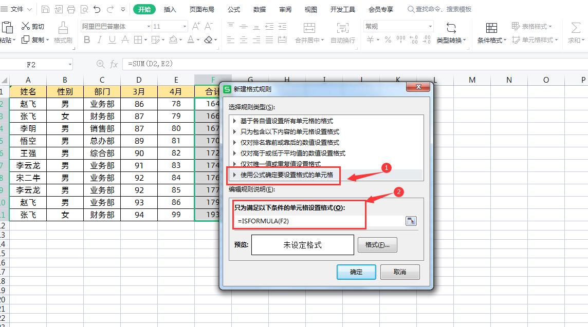Click the Save icon in quick toolbar
Screen dimensions: 588x327
pyautogui.click(x=45, y=9)
